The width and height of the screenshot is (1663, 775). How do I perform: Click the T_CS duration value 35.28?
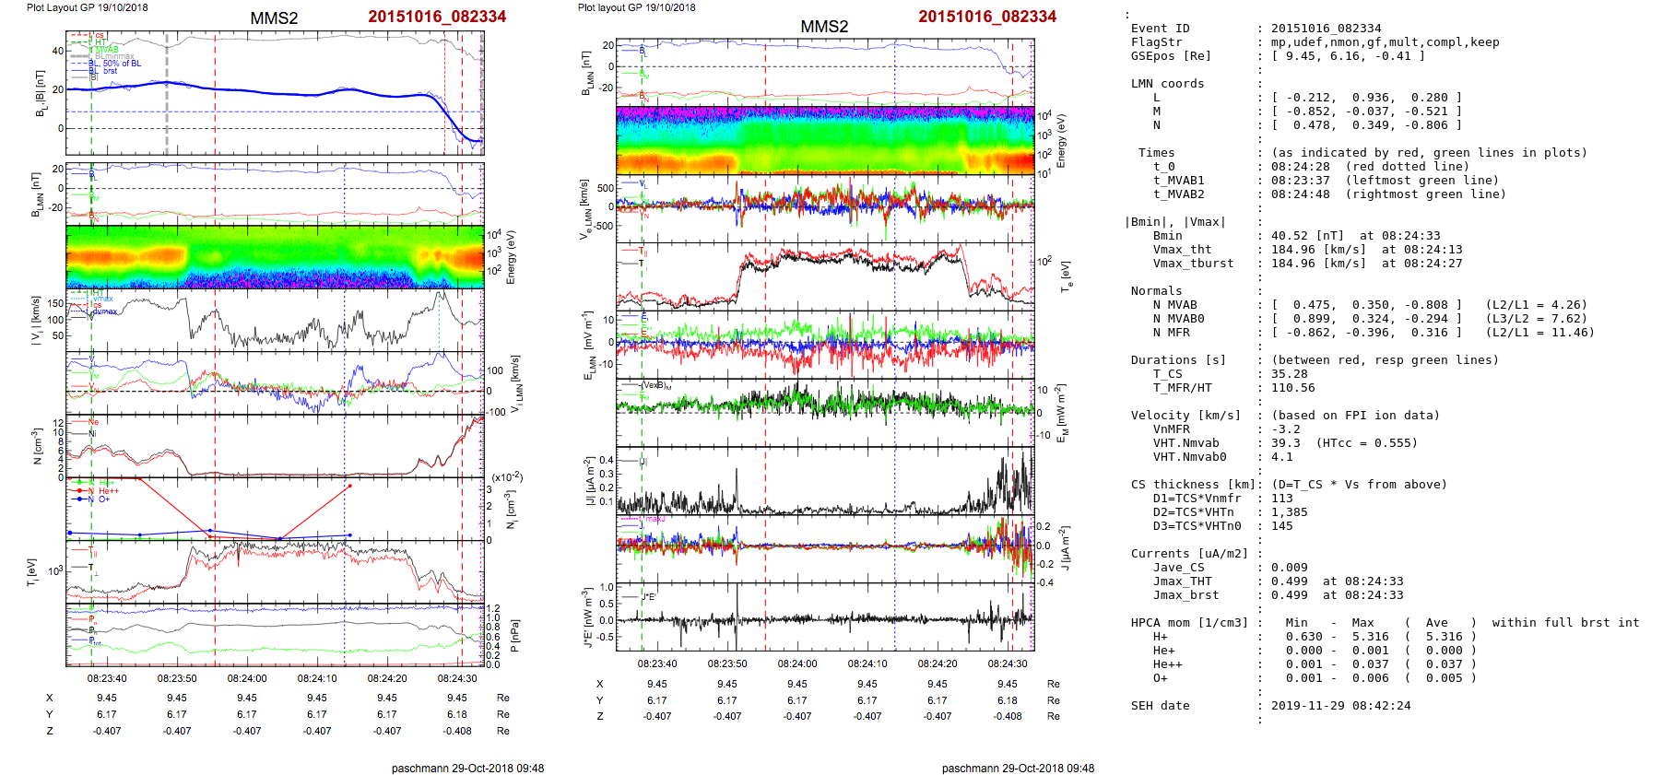coord(1289,374)
